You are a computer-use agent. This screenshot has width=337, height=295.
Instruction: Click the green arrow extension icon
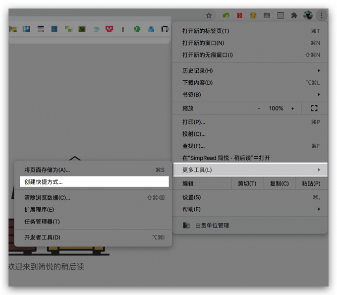[x=226, y=15]
